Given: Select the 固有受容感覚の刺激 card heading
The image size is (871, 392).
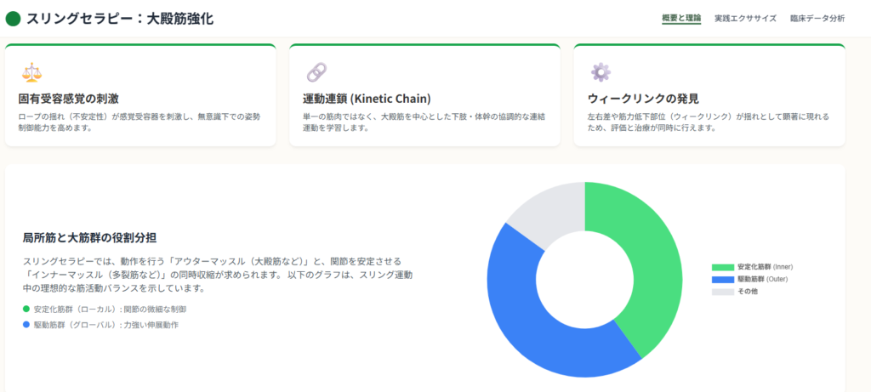Looking at the screenshot, I should point(68,99).
